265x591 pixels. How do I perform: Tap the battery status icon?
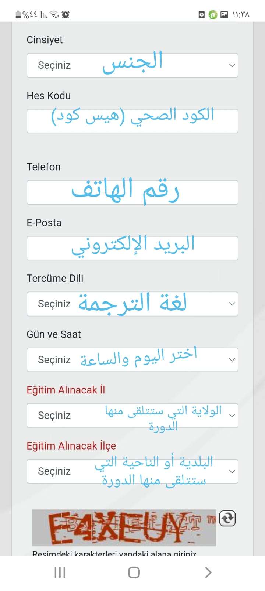coord(18,15)
